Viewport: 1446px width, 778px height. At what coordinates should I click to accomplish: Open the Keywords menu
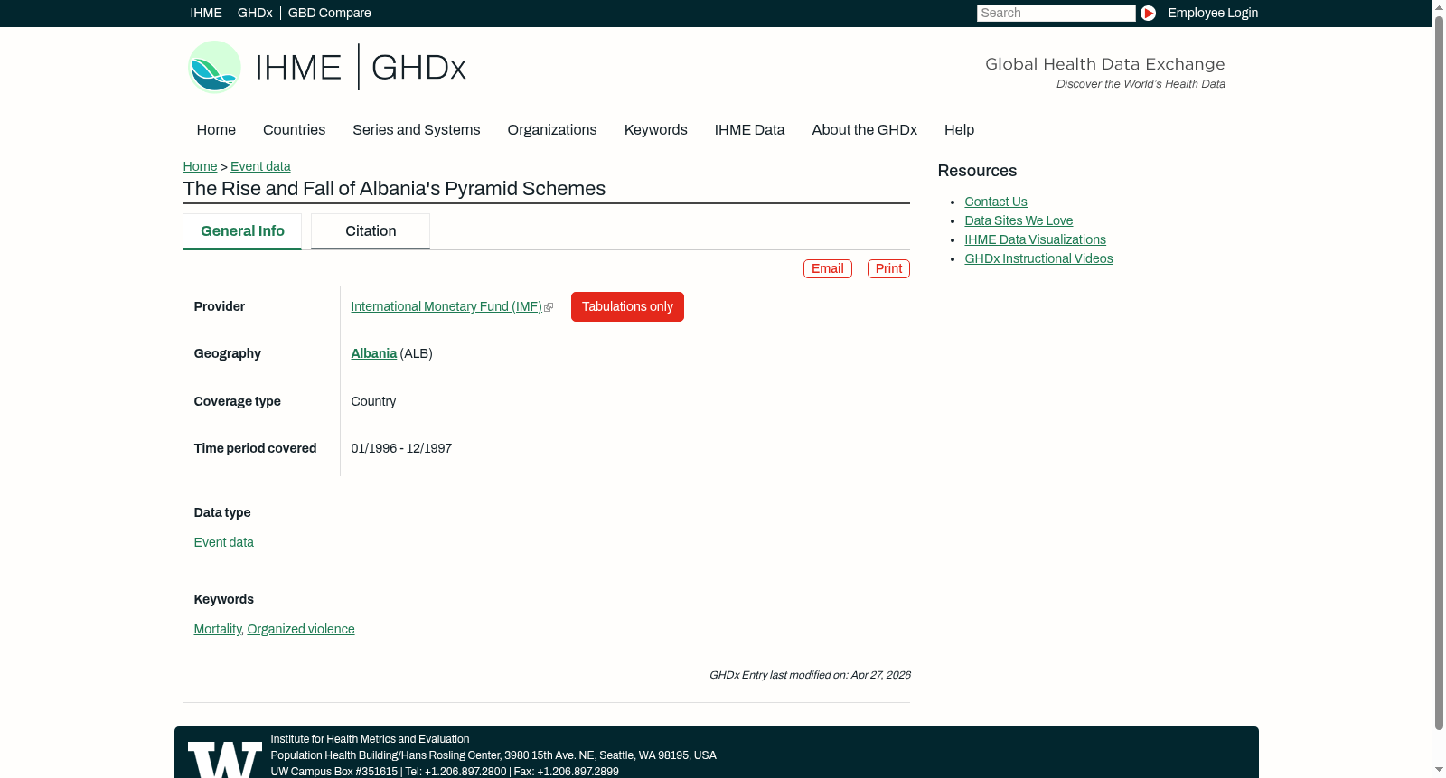[x=656, y=130]
